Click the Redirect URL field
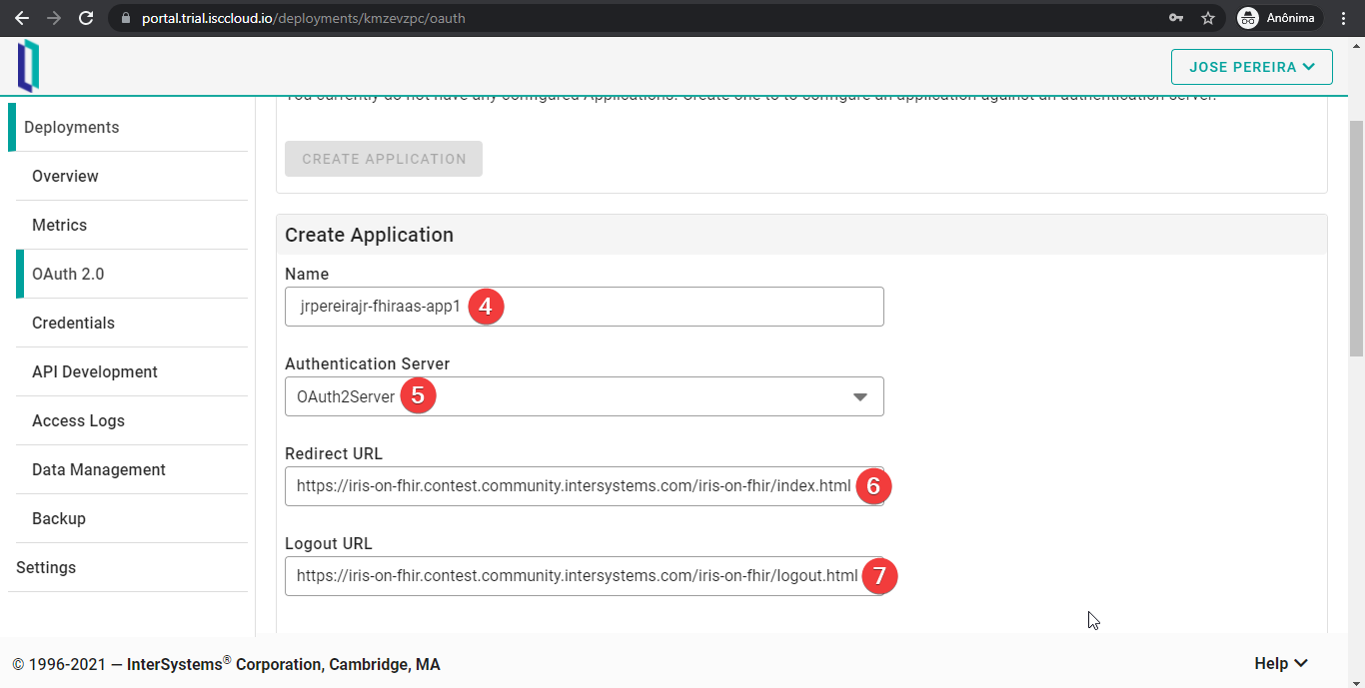Screen dimensions: 1365x688 click(585, 486)
